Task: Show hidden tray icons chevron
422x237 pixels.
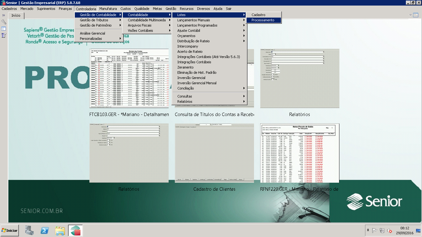Action: point(368,231)
